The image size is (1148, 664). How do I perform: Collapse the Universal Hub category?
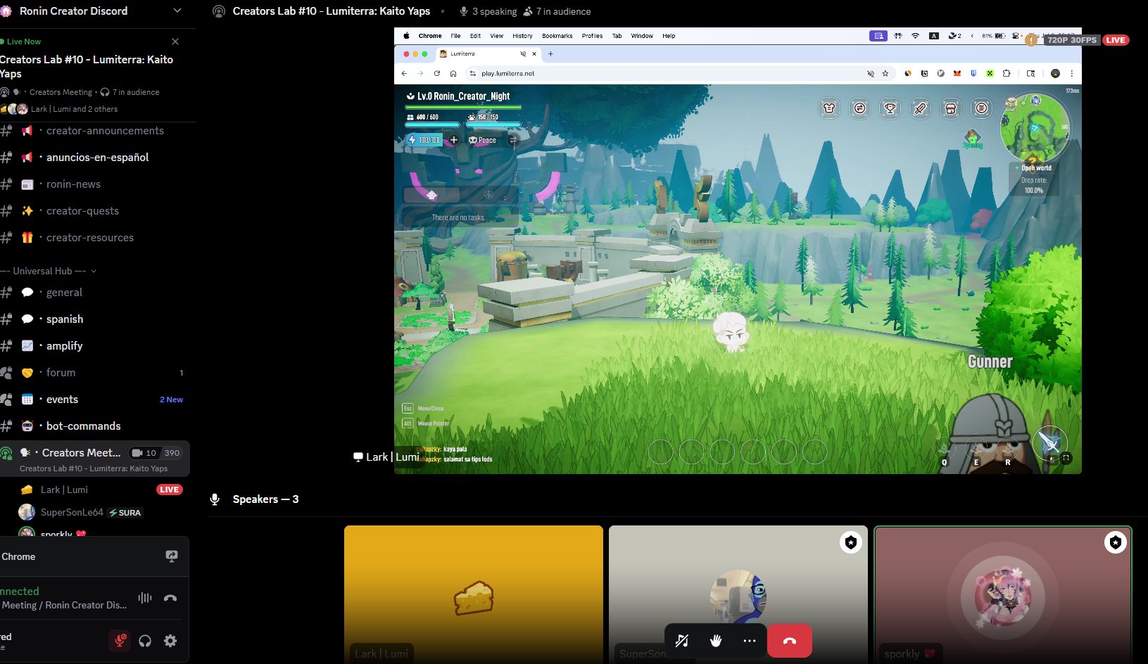[49, 271]
